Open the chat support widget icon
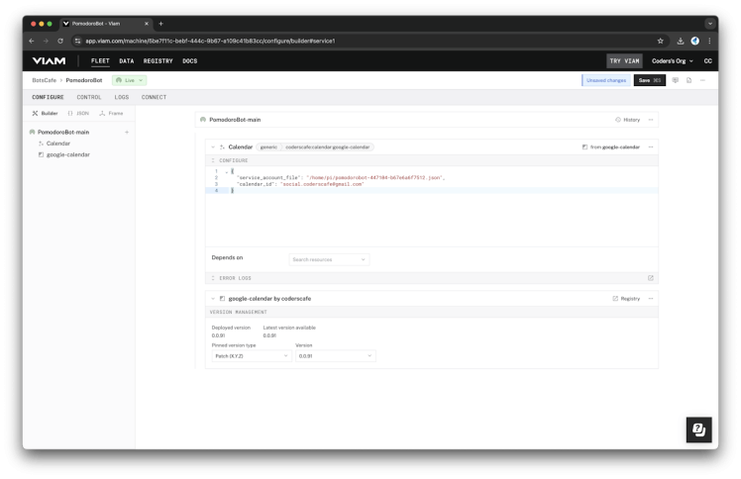741x479 pixels. (698, 429)
